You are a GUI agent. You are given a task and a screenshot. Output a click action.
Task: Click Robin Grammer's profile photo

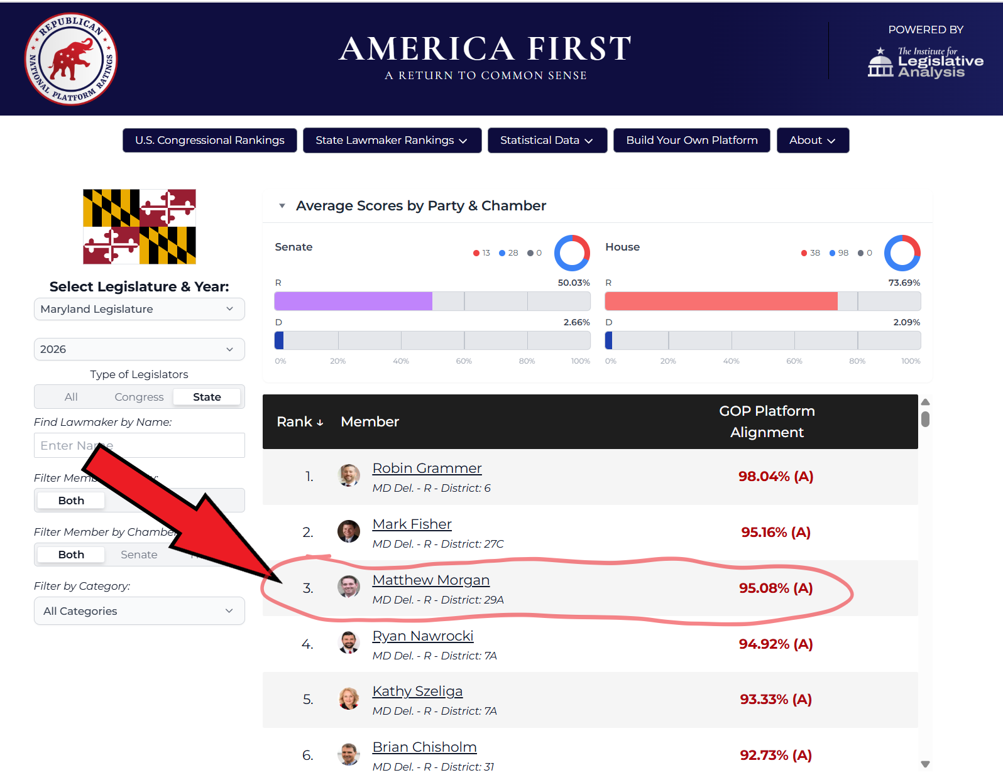click(x=349, y=476)
